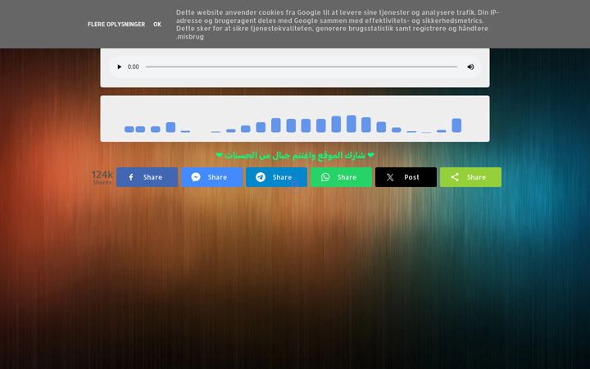Click the audio time display 0:00

pos(134,67)
